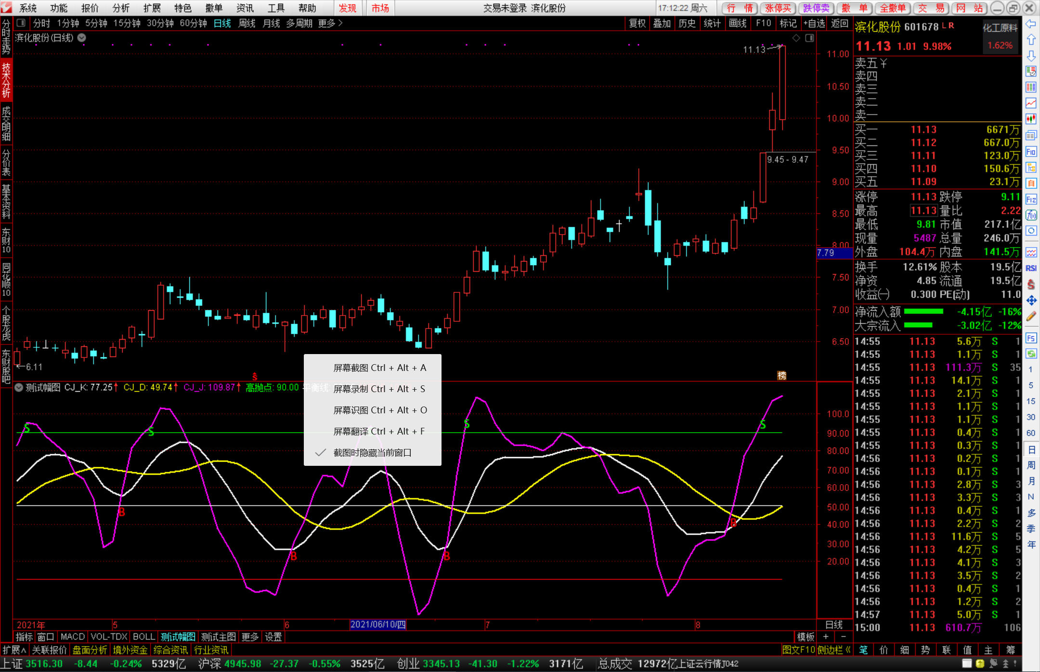Open dropdown next to 滨化股份(日线) title

(x=82, y=38)
